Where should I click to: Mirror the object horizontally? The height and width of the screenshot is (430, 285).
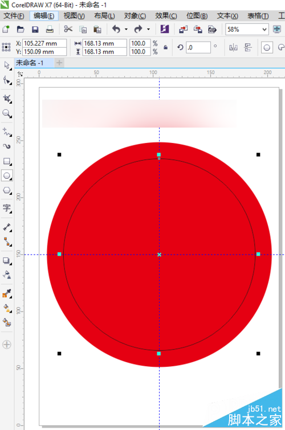click(x=233, y=47)
